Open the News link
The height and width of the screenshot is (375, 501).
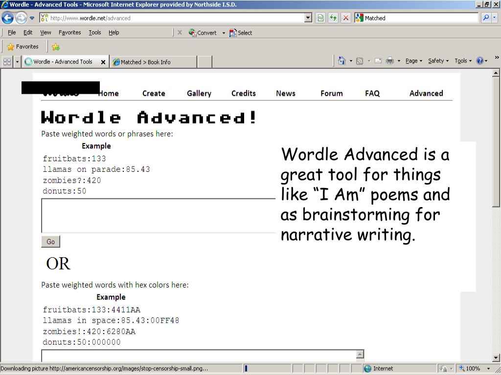pos(286,93)
